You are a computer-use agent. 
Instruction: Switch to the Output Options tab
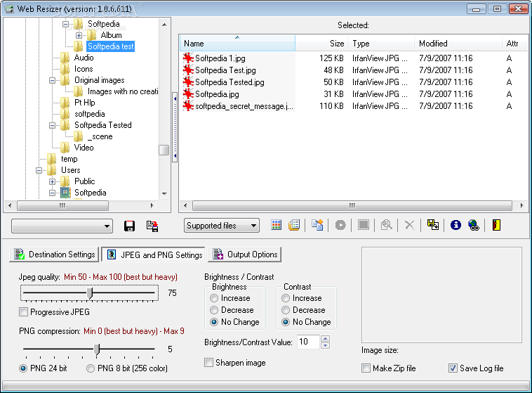tap(245, 255)
